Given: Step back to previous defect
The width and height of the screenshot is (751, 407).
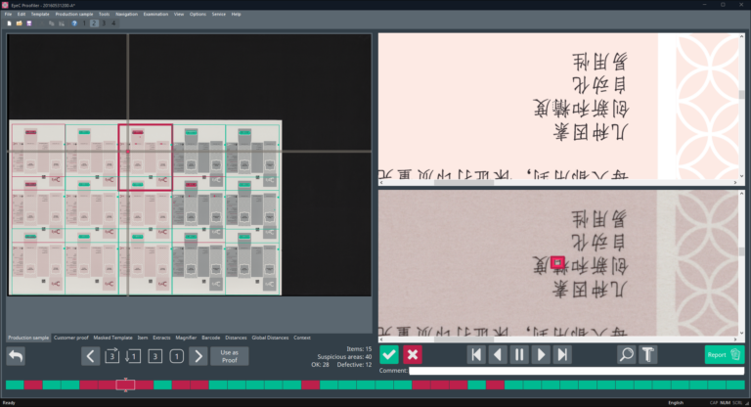Looking at the screenshot, I should (x=498, y=355).
